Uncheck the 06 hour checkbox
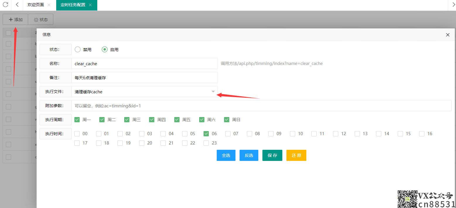Viewport: 456px width, 208px height. 206,134
